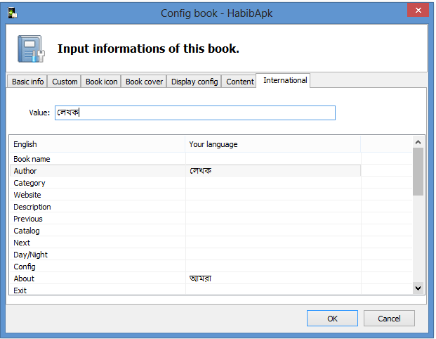Select the Author row
The height and width of the screenshot is (339, 436).
185,171
